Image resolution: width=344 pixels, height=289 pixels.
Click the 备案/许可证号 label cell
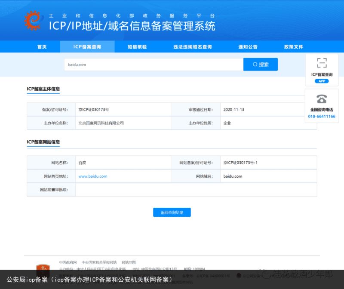[51, 110]
